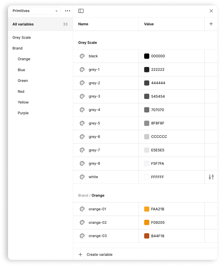Click the palette icon beside black variable
The height and width of the screenshot is (266, 221).
click(82, 56)
